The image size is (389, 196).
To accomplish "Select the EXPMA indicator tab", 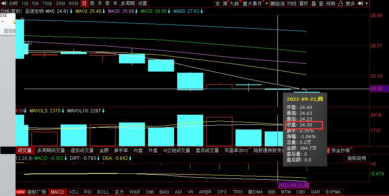I will (x=333, y=192).
